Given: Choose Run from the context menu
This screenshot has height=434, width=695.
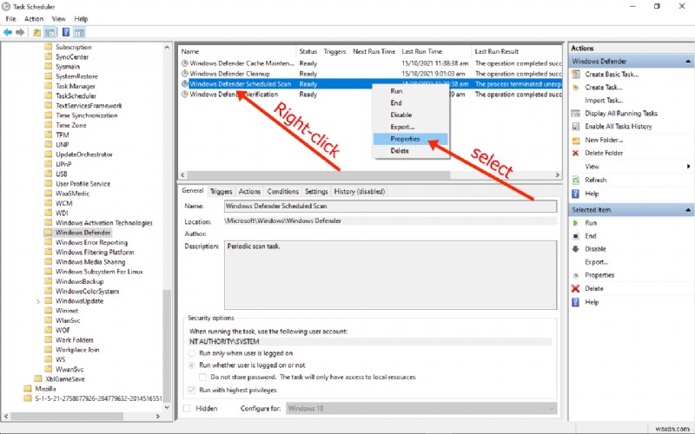Looking at the screenshot, I should [x=410, y=91].
